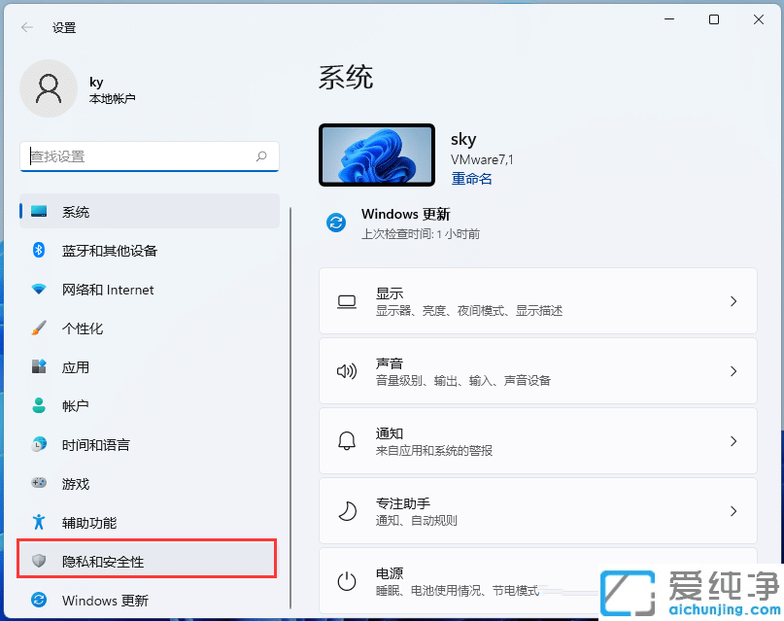Click inside the 查找设置 search box
784x621 pixels.
coord(146,155)
